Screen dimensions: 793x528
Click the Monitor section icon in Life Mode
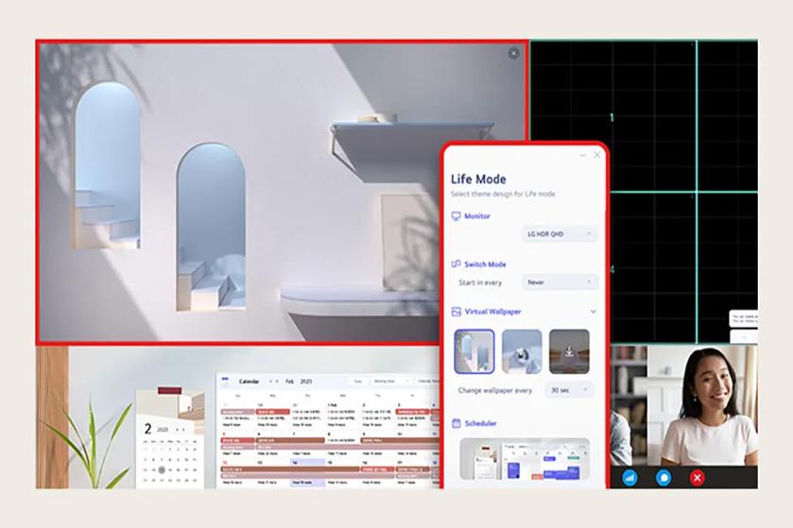pyautogui.click(x=456, y=216)
